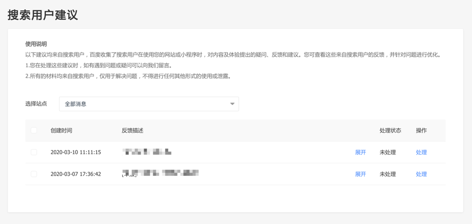Click the 未处理 status in 2020-03-07 row

click(387, 174)
